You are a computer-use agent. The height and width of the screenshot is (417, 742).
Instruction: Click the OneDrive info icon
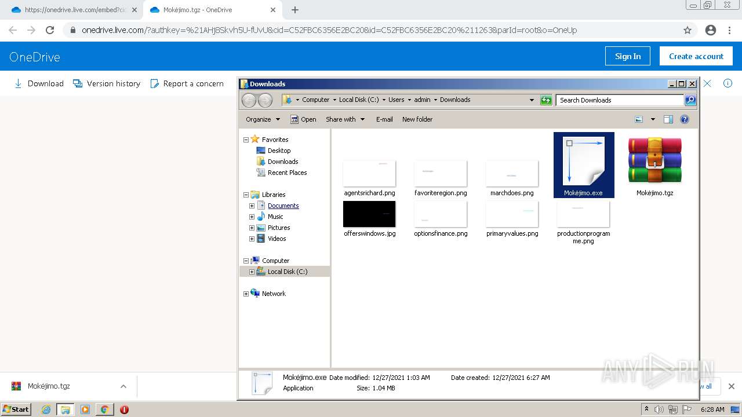(x=728, y=83)
